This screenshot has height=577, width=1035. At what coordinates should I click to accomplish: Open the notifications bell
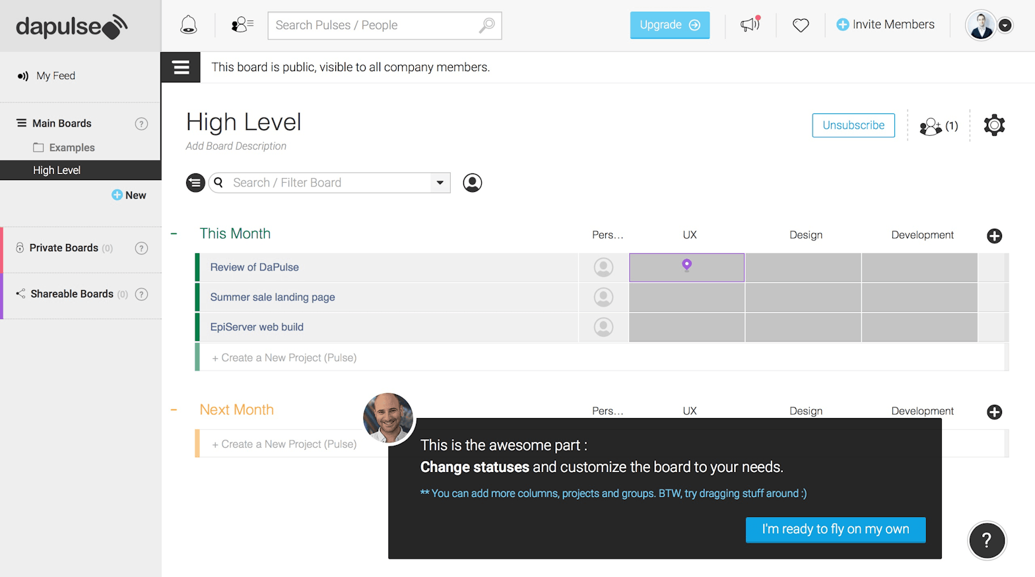[x=189, y=25]
